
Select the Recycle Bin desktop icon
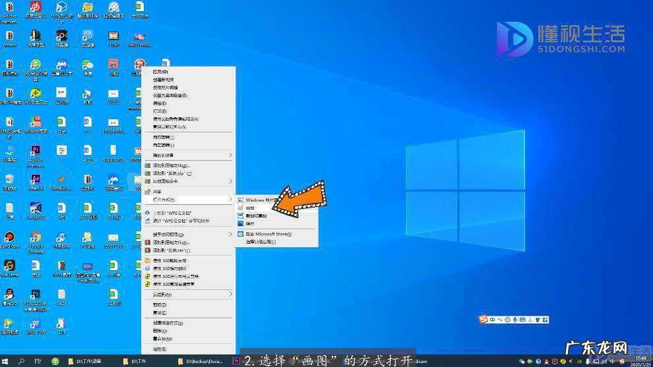click(x=9, y=179)
